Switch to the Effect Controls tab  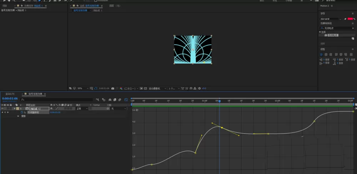click(34, 6)
